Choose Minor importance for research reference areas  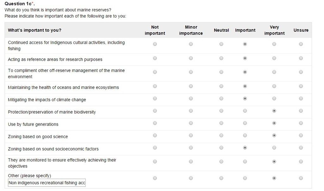point(191,58)
